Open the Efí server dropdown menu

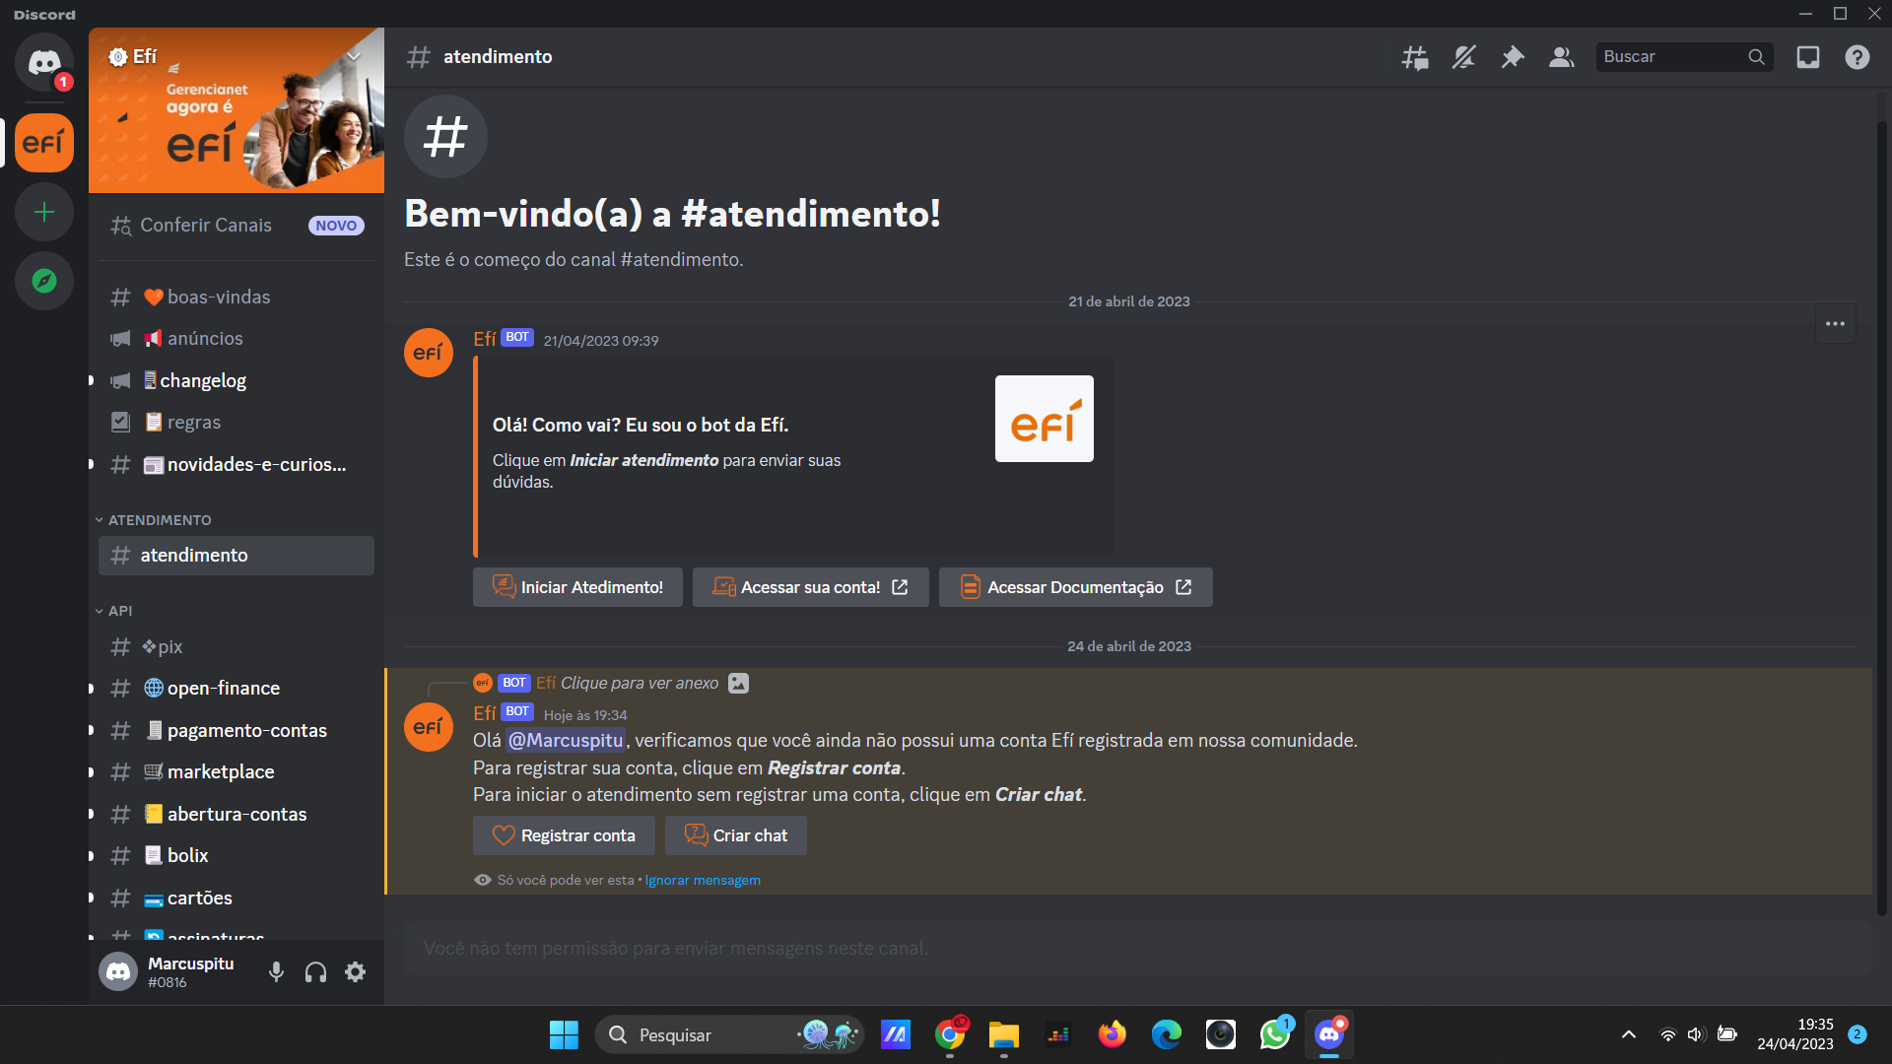[354, 56]
